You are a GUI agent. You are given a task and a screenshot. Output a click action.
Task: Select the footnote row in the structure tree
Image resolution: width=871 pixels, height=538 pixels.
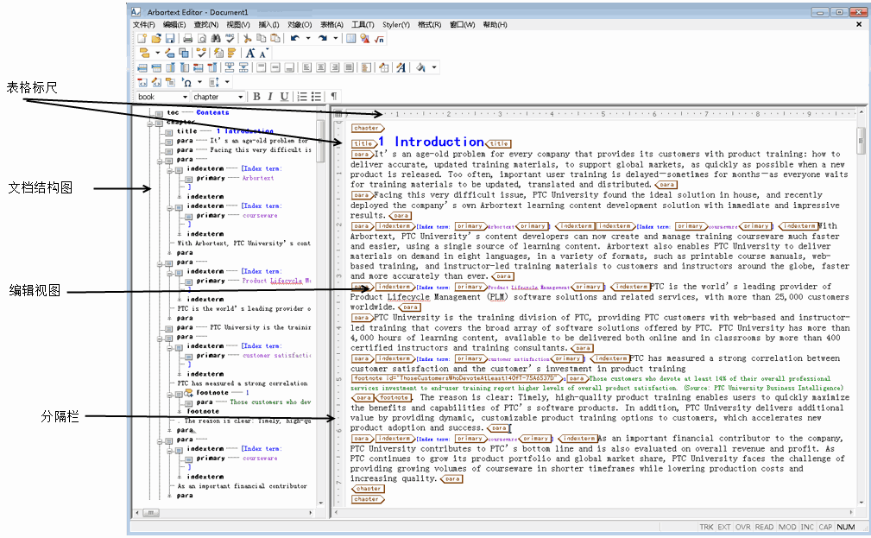pyautogui.click(x=218, y=392)
